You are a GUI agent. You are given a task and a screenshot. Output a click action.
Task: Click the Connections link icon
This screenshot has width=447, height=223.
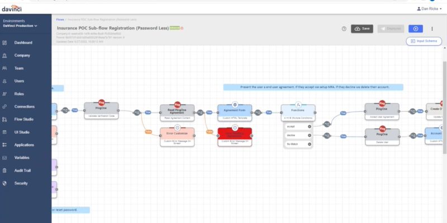coord(4,106)
